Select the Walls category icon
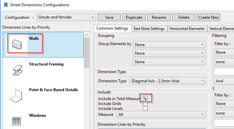Viewport: 234px width, 129px height. 17,44
